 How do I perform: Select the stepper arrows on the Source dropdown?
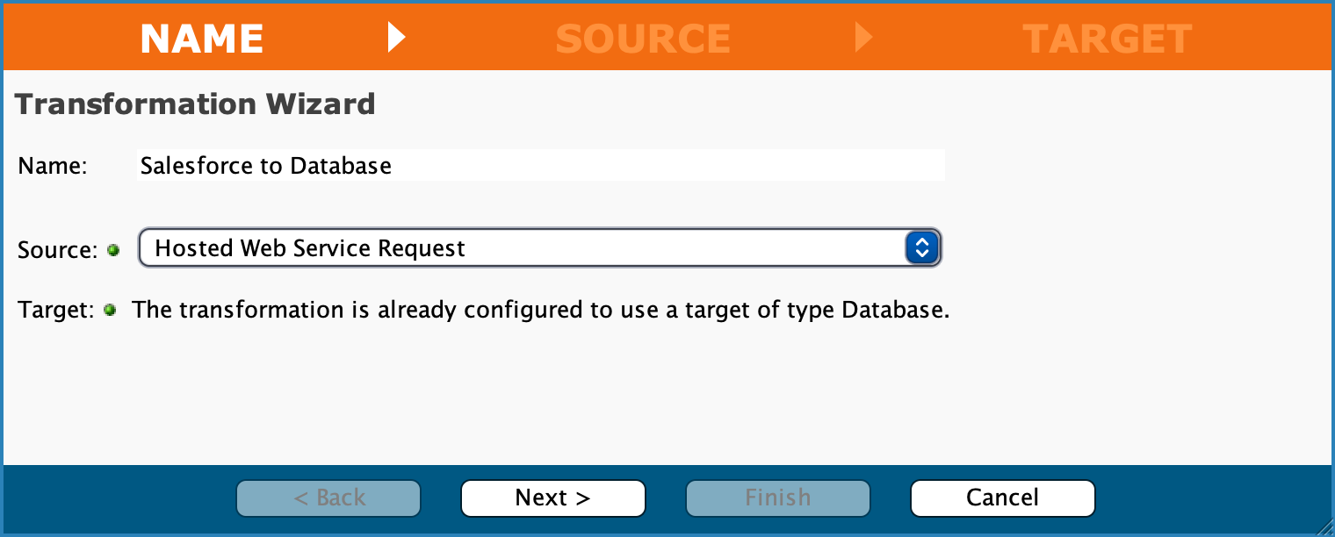[921, 247]
